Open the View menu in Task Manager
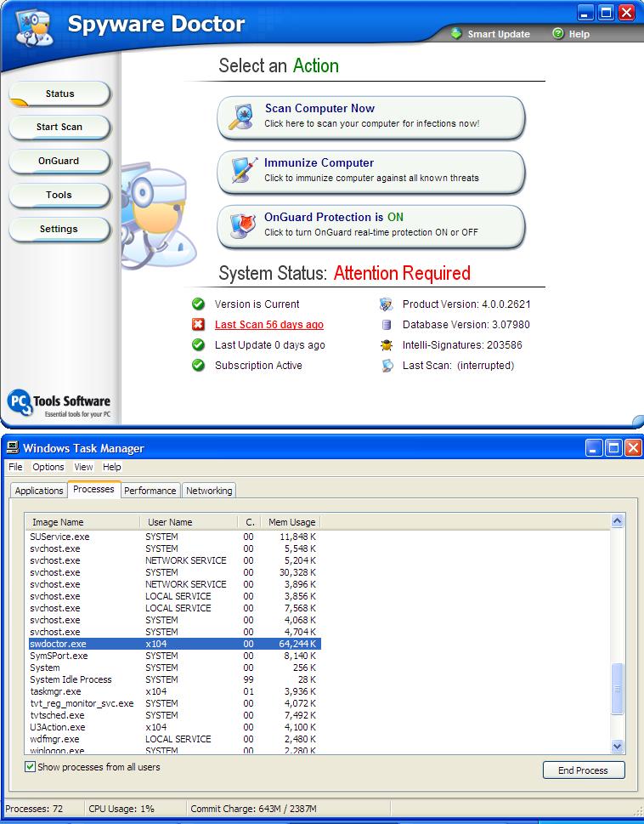 tap(83, 467)
